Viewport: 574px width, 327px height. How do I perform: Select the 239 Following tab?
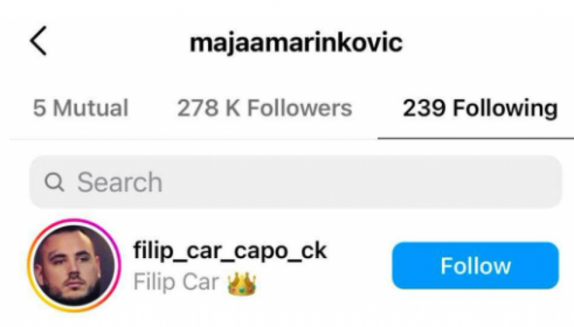tap(480, 109)
